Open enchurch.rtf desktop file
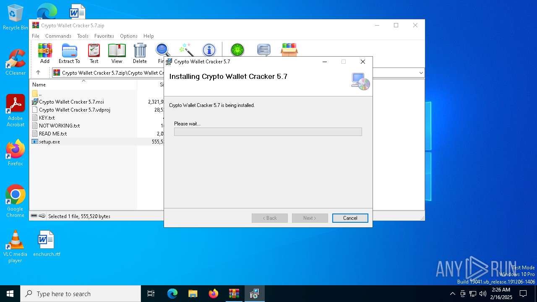Image resolution: width=537 pixels, height=302 pixels. click(x=47, y=244)
